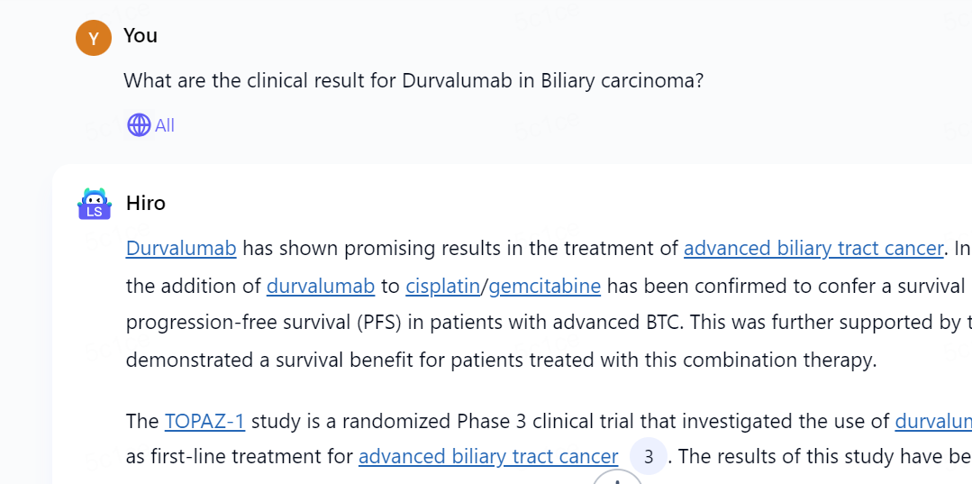
Task: Click the 'Hiro' assistant name
Action: [x=146, y=203]
